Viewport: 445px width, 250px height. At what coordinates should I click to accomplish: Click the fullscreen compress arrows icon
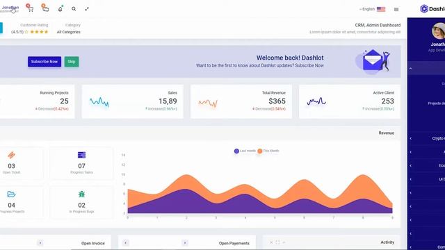pyautogui.click(x=87, y=9)
